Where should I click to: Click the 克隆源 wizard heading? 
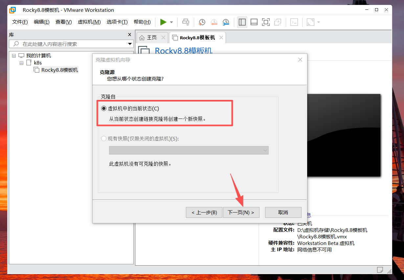tap(107, 72)
